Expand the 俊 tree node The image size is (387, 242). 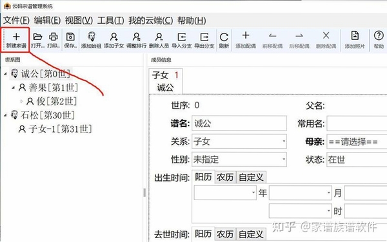point(21,101)
